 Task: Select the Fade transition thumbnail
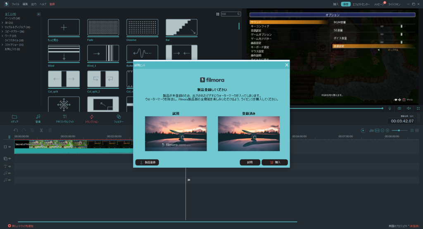point(103,27)
